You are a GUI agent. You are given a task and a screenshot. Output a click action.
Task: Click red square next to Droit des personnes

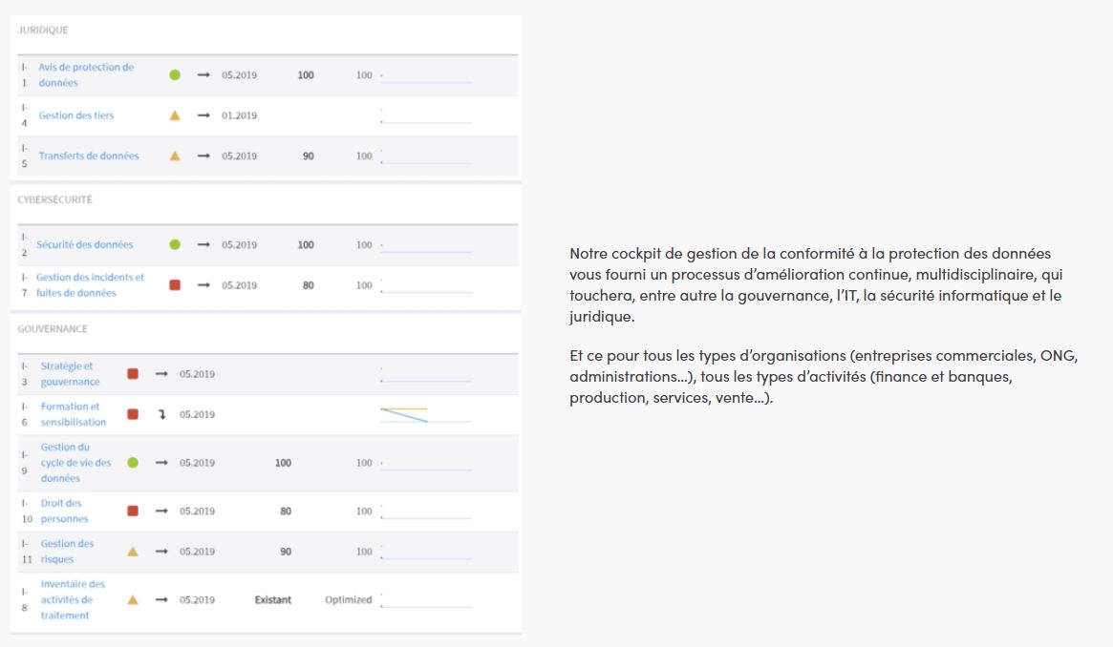(x=133, y=511)
